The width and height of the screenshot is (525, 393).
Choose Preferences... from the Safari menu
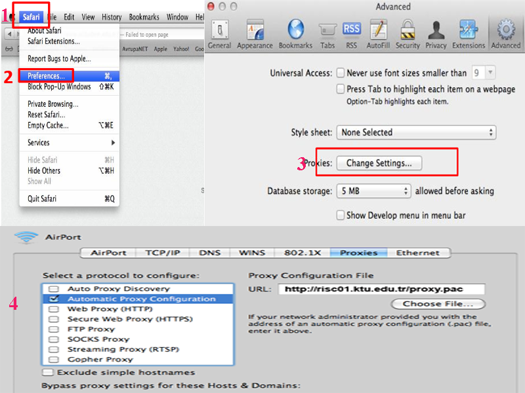coord(46,76)
